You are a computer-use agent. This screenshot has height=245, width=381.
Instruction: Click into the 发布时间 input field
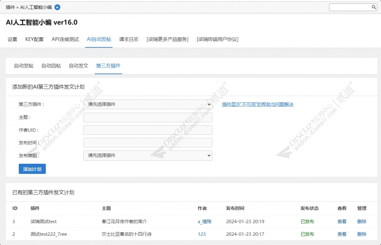pyautogui.click(x=148, y=143)
